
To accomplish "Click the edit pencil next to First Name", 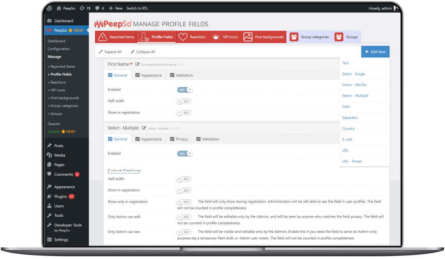I will (x=137, y=64).
